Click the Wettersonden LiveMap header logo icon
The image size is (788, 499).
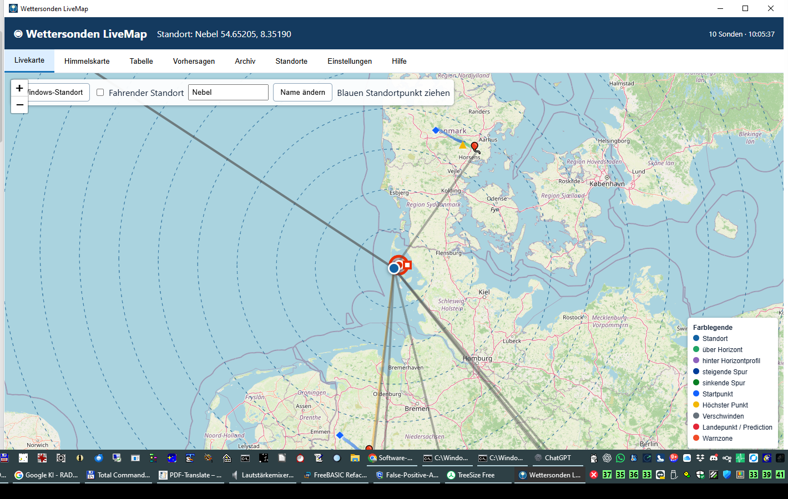click(x=18, y=34)
